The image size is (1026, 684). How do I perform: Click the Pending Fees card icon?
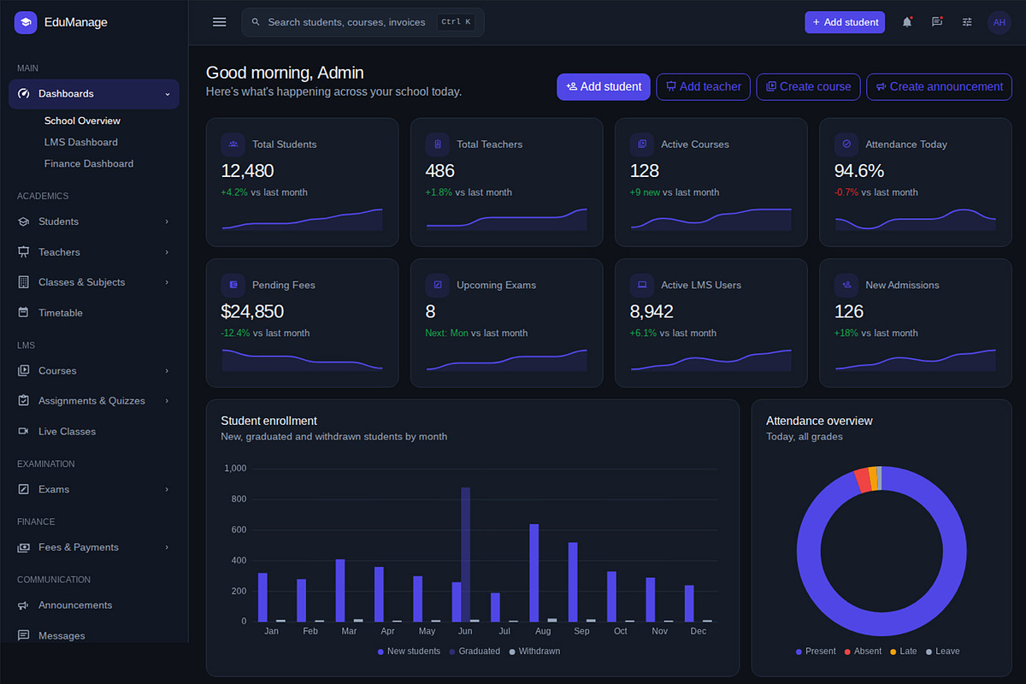point(233,285)
